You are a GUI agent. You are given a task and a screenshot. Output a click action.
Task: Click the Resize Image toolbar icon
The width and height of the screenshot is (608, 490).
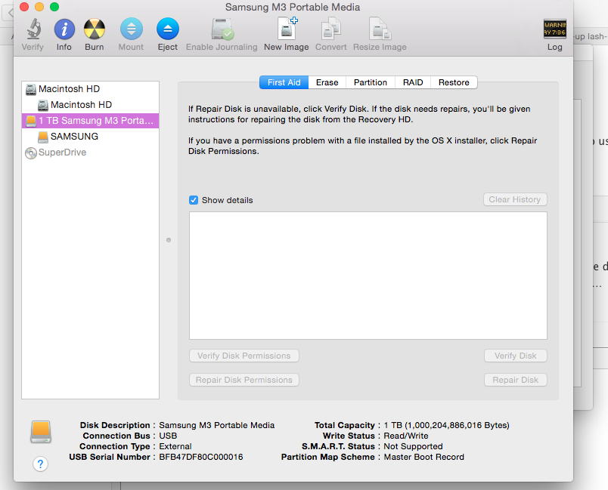380,29
